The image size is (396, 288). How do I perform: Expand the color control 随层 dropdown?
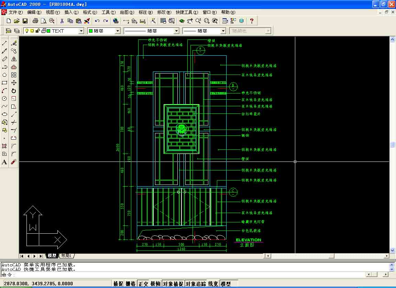point(118,31)
